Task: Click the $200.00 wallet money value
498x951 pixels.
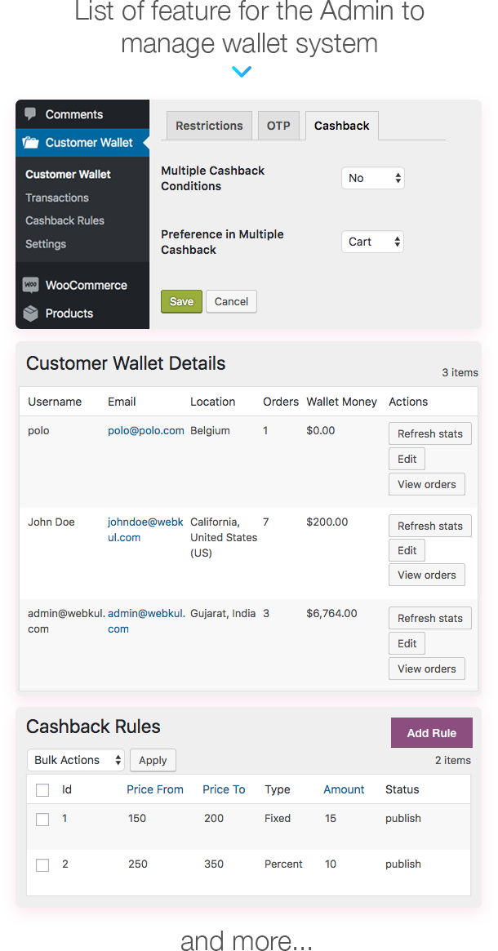Action: click(327, 522)
